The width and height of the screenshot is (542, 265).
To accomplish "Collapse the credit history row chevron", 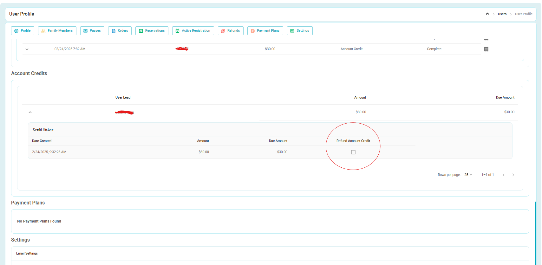I will 30,112.
